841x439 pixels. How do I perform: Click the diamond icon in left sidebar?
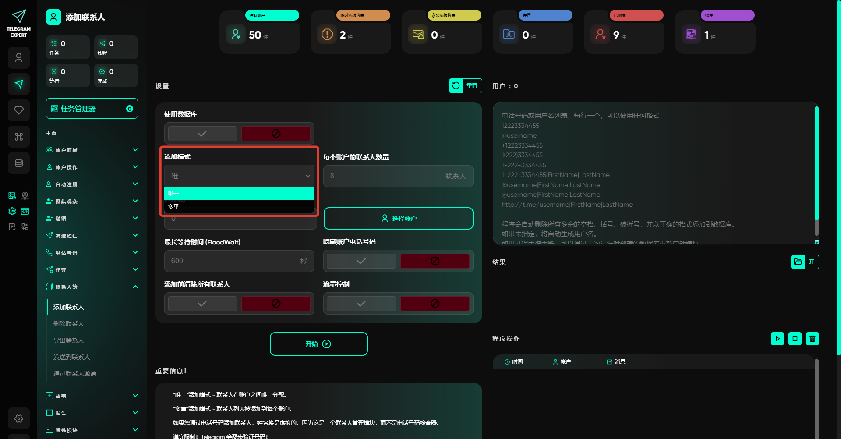point(19,110)
